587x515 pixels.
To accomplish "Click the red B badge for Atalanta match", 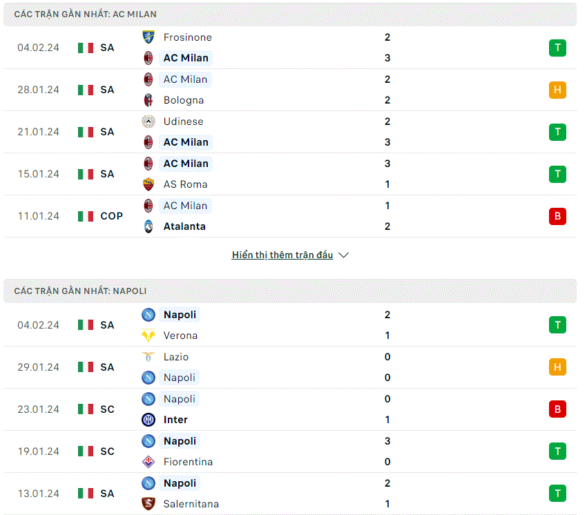I will [557, 216].
